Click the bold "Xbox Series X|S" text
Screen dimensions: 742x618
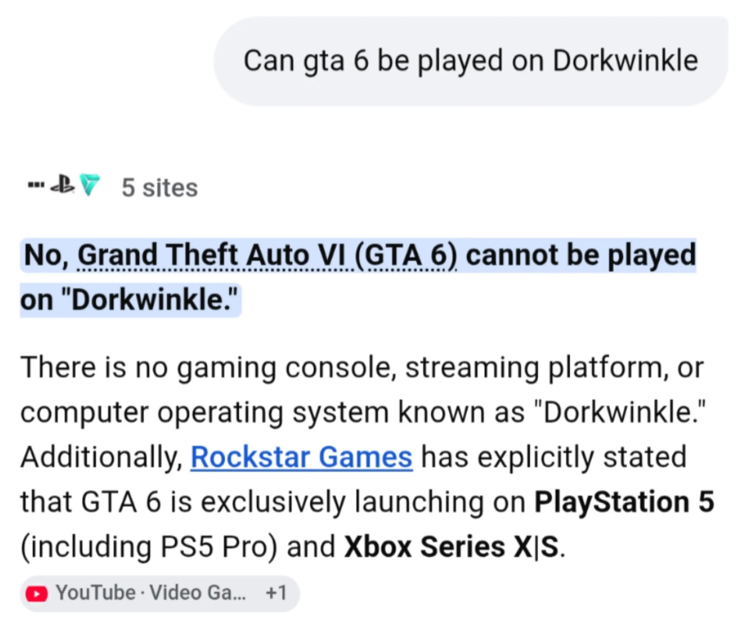point(451,547)
